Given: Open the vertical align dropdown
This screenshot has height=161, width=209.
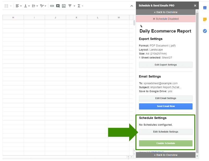Looking at the screenshot, I should 27,6.
